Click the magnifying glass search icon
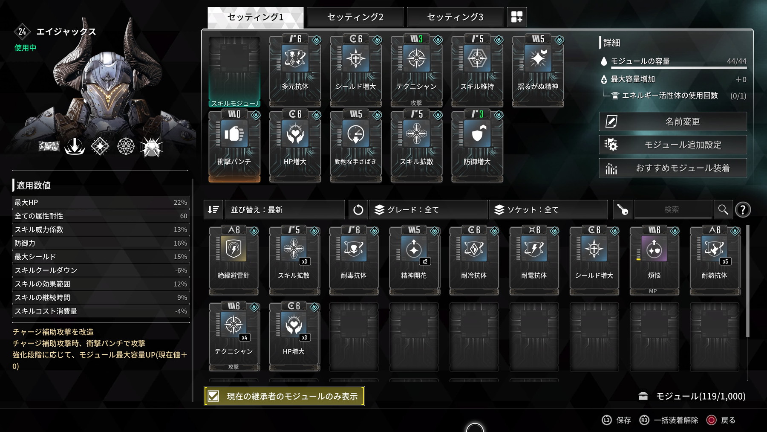 723,209
